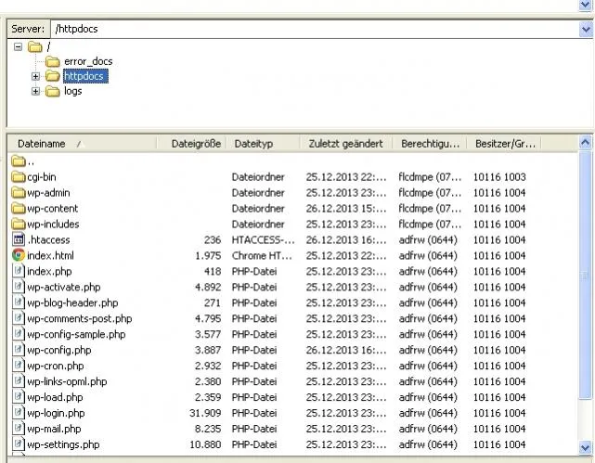This screenshot has width=595, height=463.
Task: Click the wp-links-opml.php file icon
Action: pyautogui.click(x=19, y=381)
